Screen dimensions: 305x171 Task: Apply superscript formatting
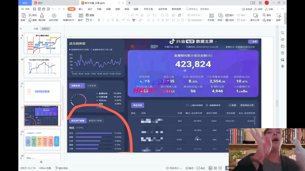click(x=123, y=20)
